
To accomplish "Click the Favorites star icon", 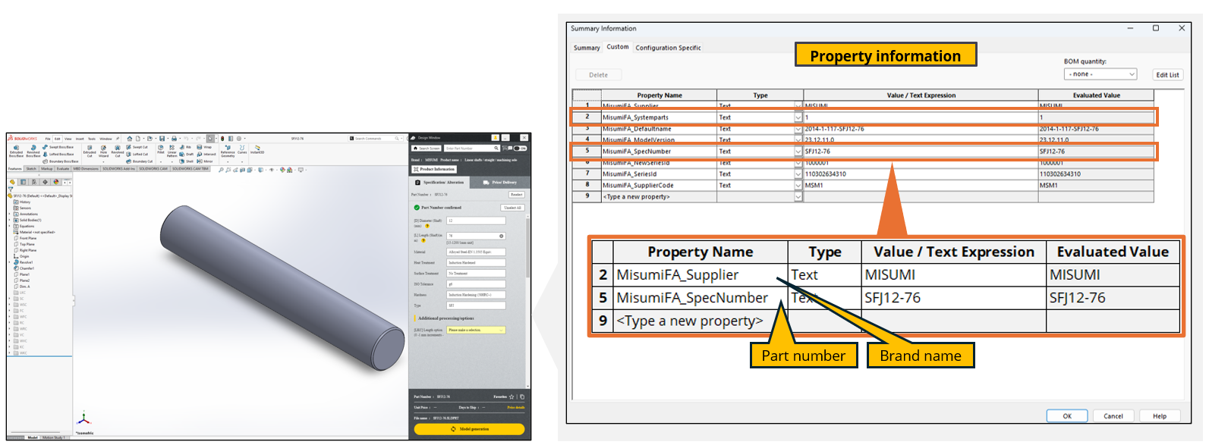I will (x=512, y=396).
